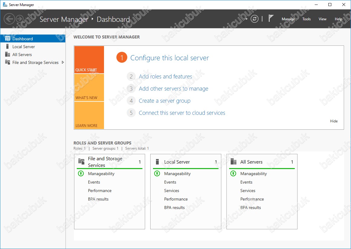Open BPA results in All Servers tile
The width and height of the screenshot is (351, 249).
pos(251,207)
